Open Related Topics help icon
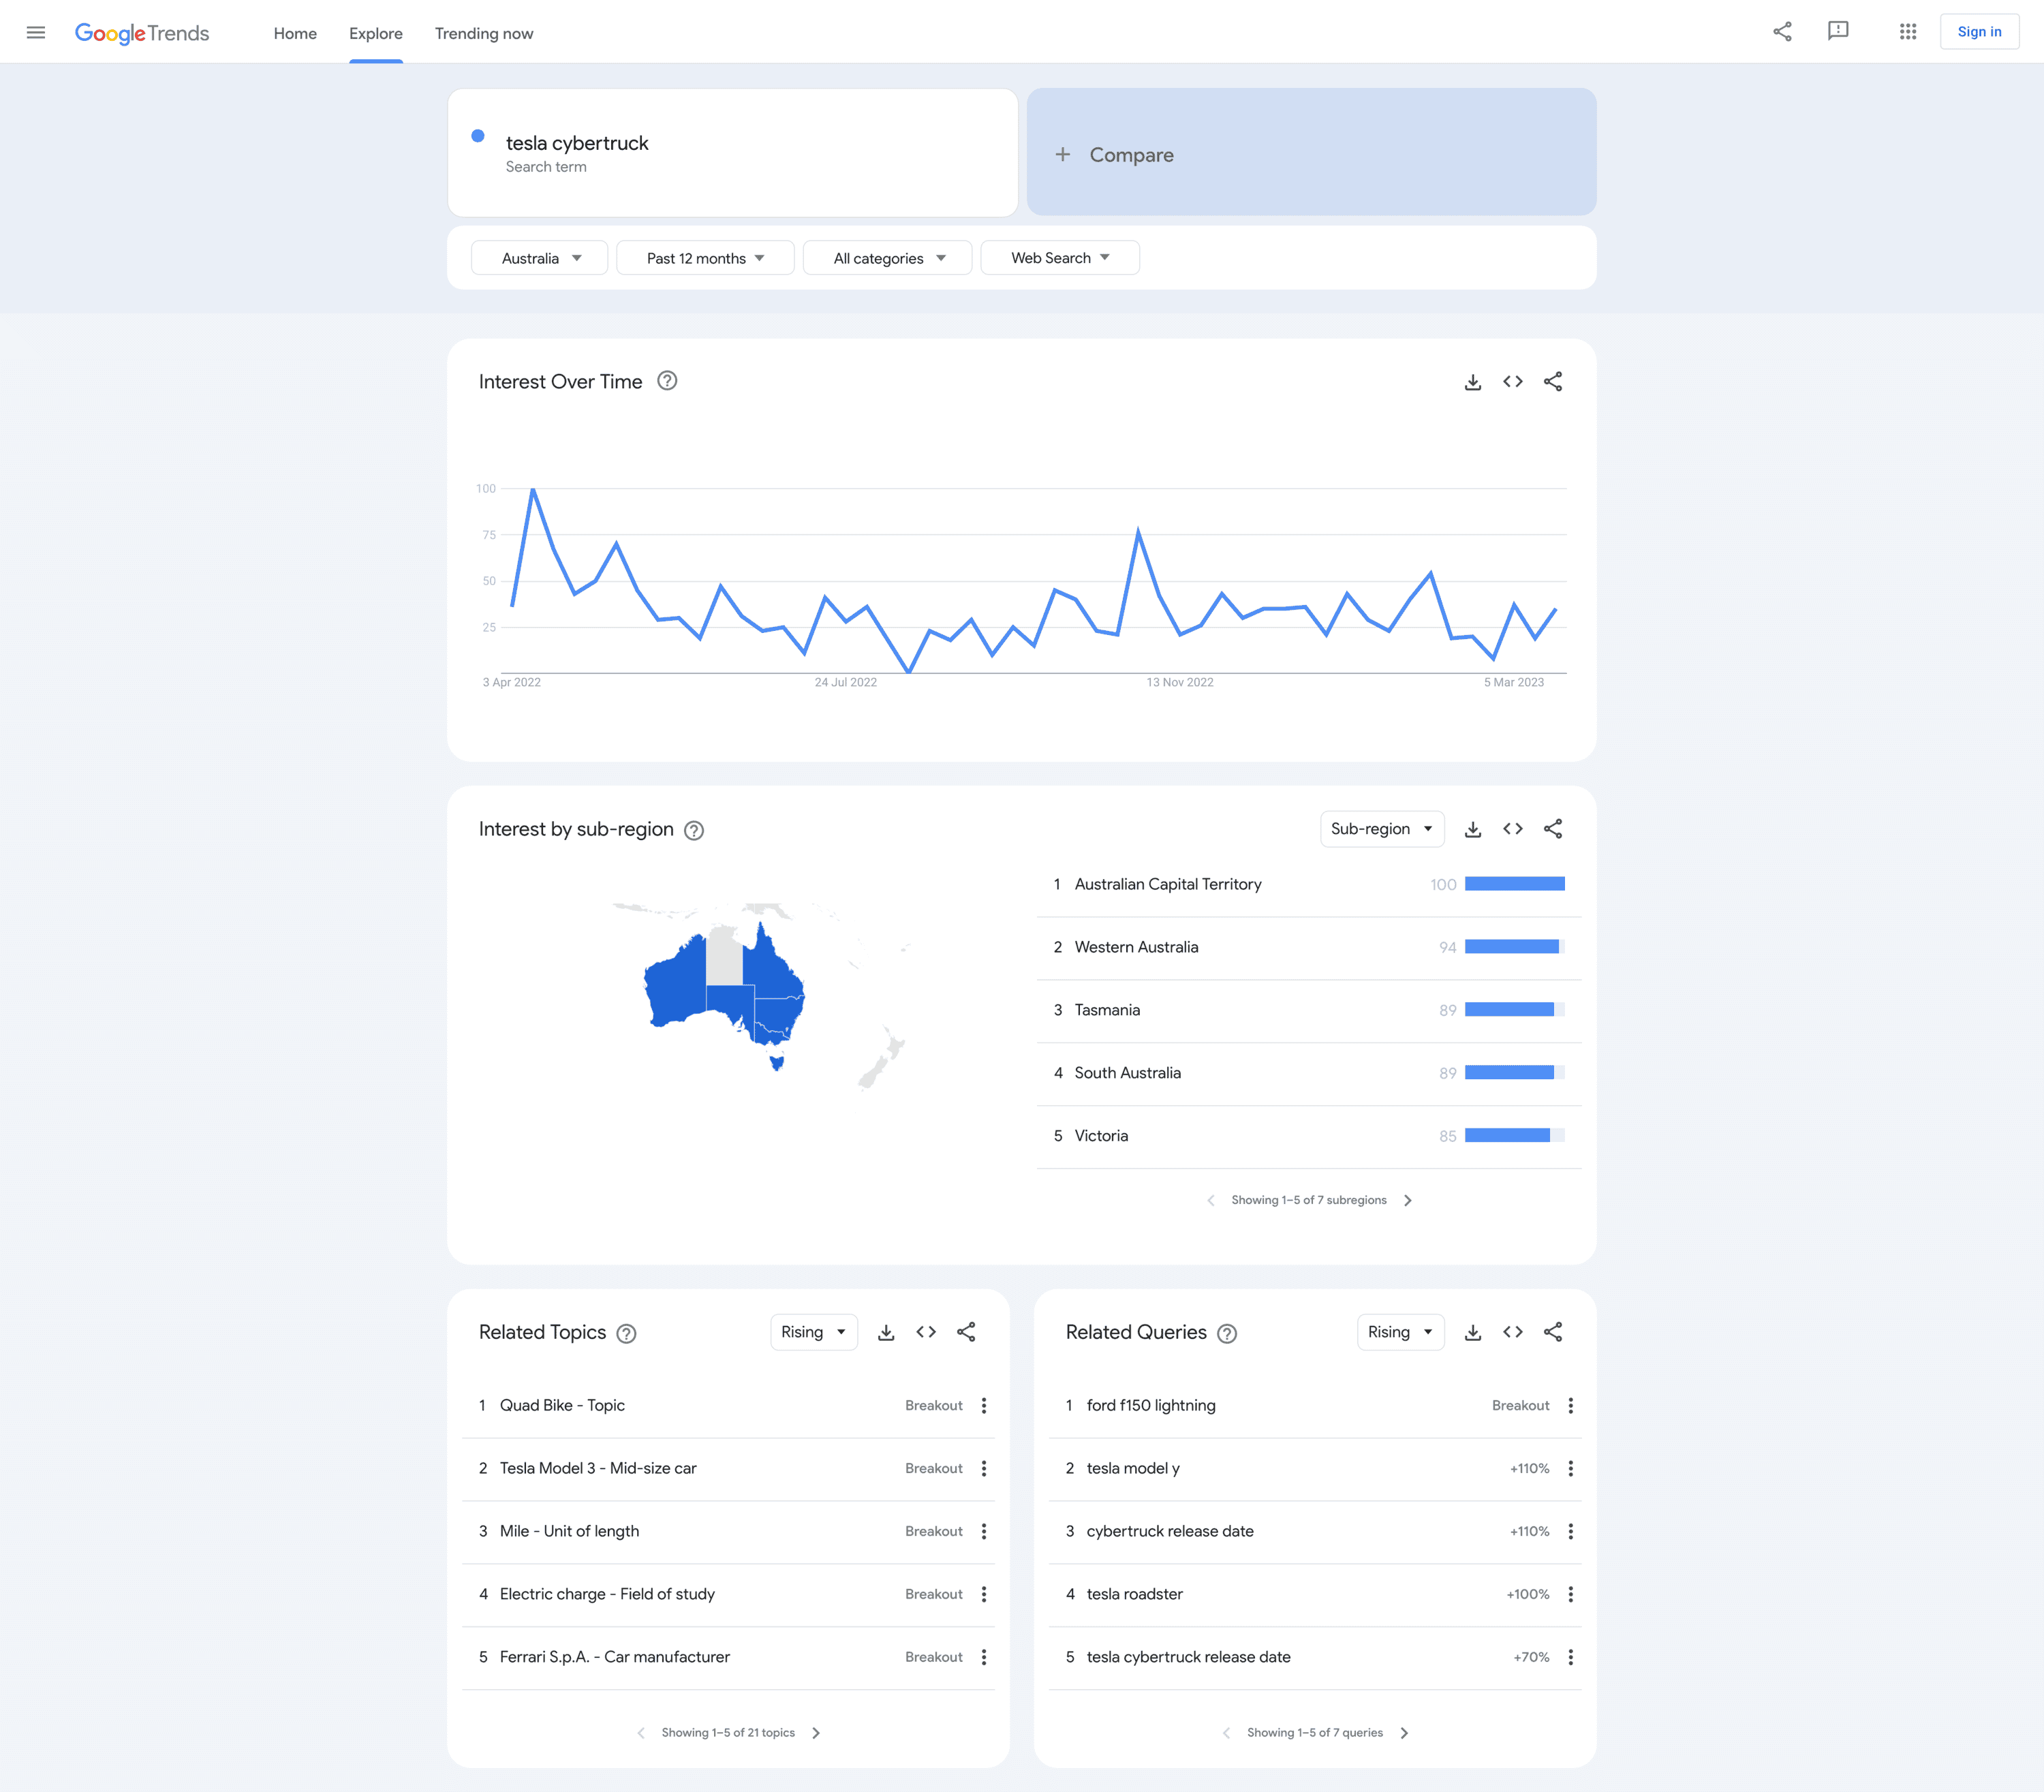2044x1792 pixels. pos(626,1333)
